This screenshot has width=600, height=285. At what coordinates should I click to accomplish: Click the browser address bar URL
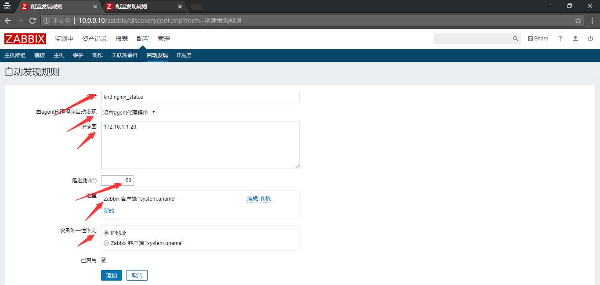click(x=160, y=21)
